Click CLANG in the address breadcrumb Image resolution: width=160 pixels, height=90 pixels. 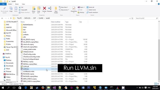coord(41,18)
